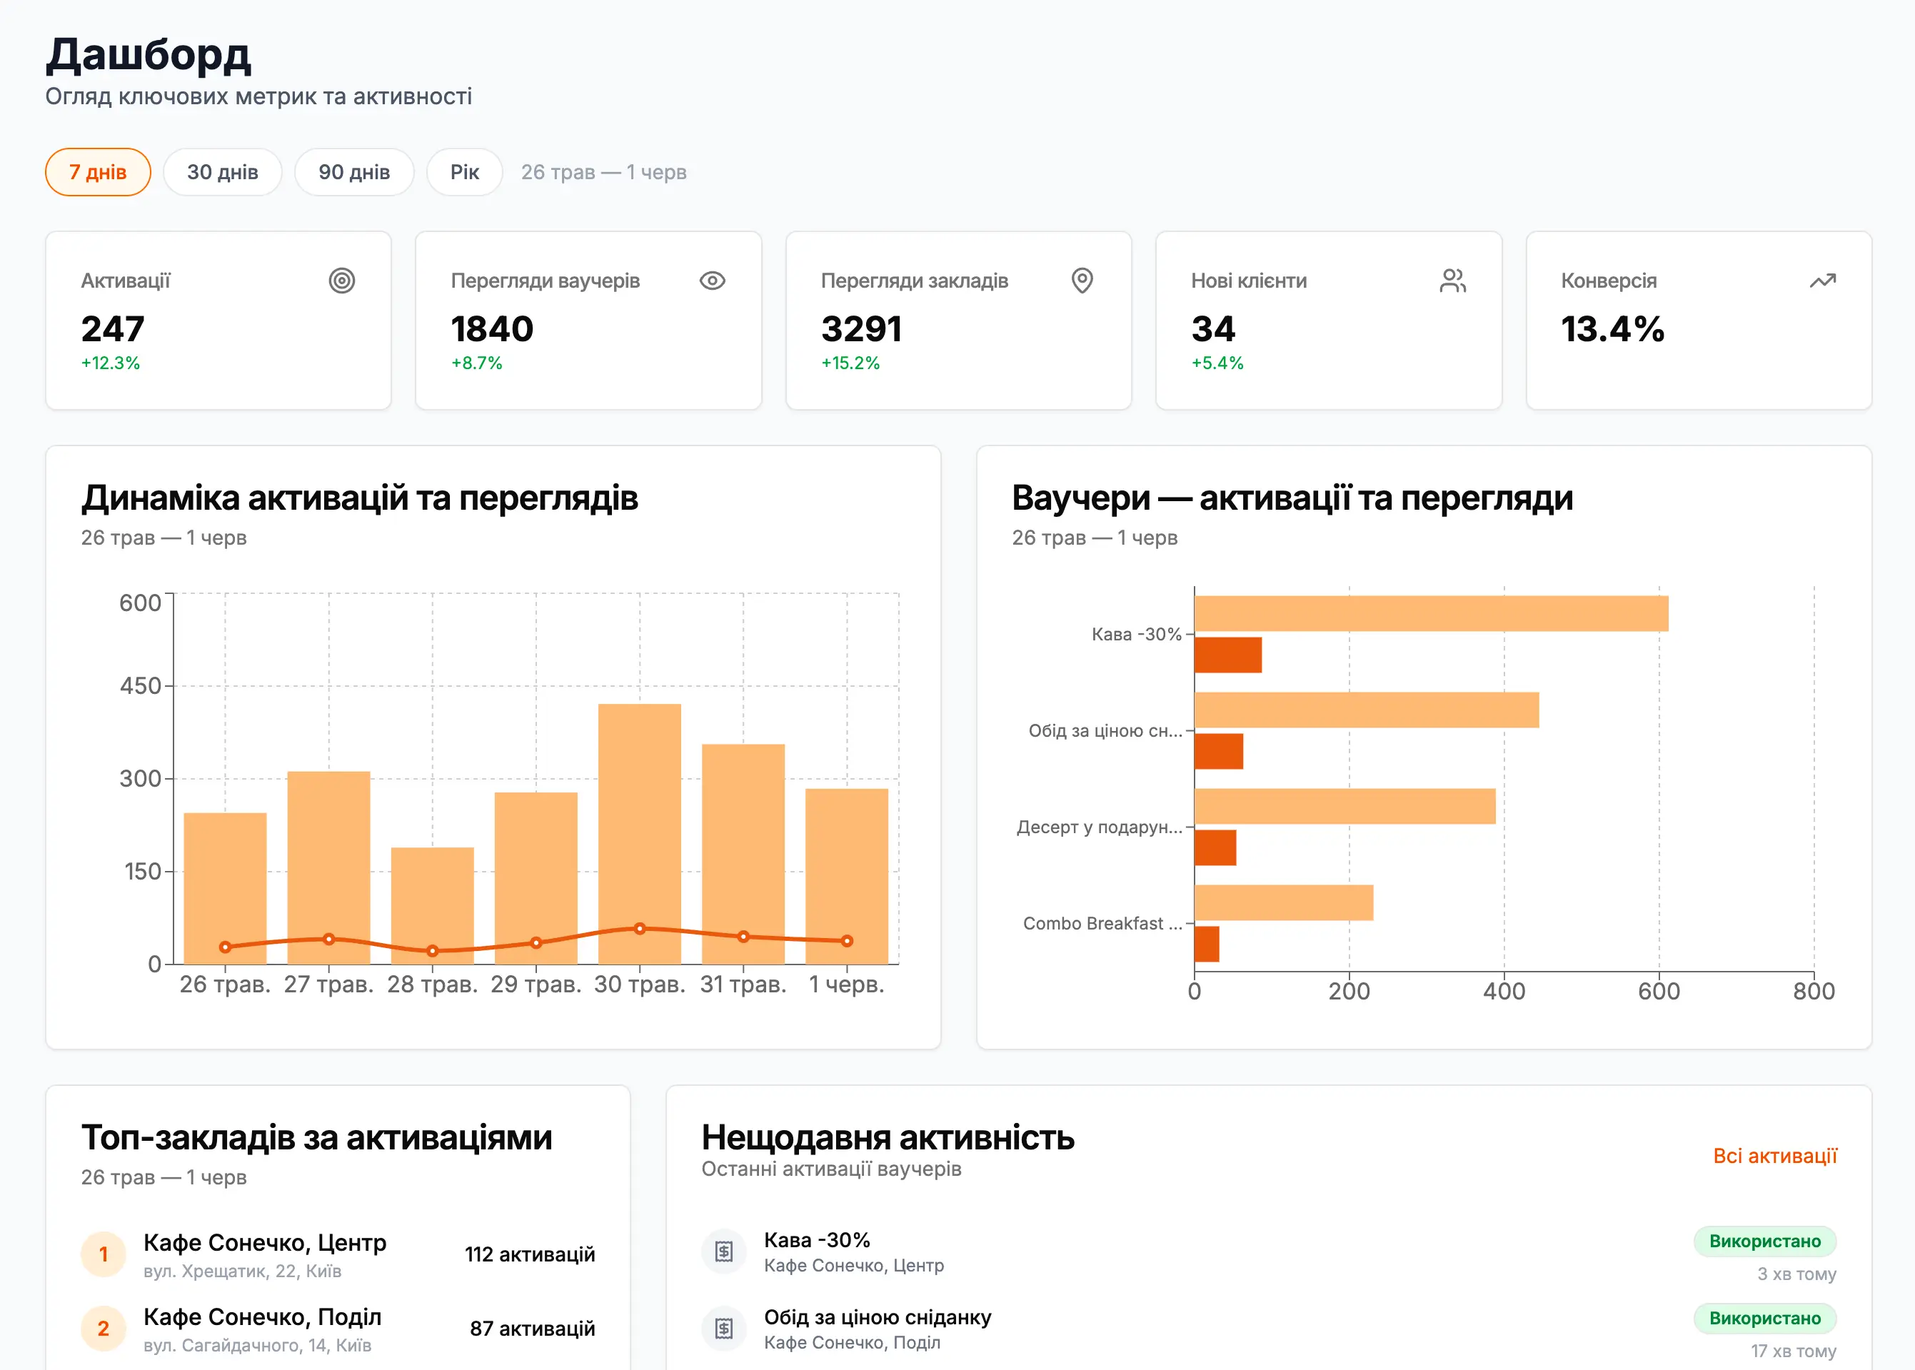Select the 7 днів period filter
This screenshot has height=1370, width=1915.
click(x=98, y=172)
